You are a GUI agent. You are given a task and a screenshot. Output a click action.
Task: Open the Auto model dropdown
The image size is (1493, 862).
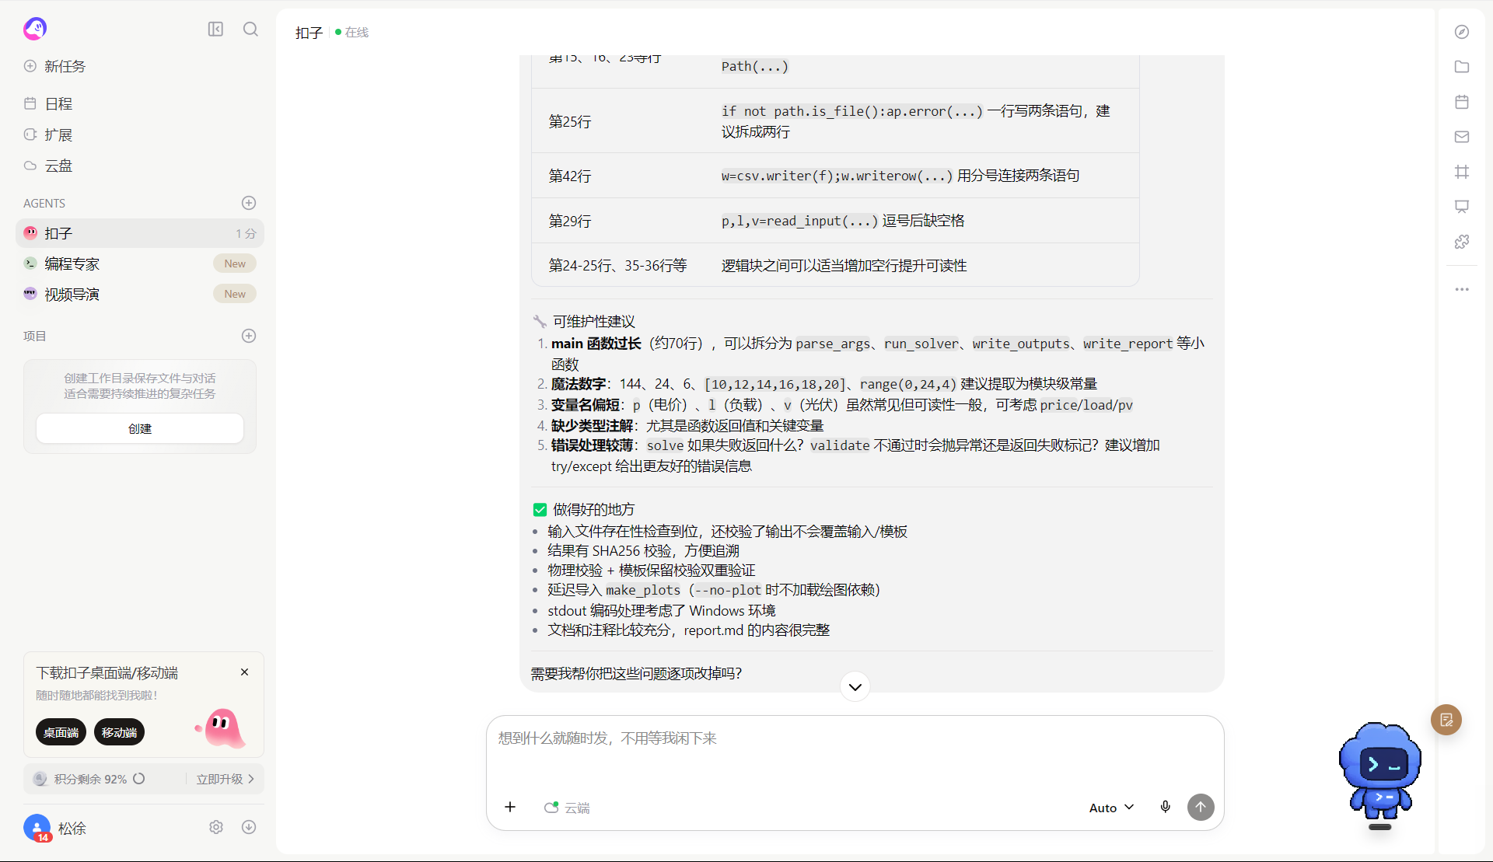[x=1111, y=808]
